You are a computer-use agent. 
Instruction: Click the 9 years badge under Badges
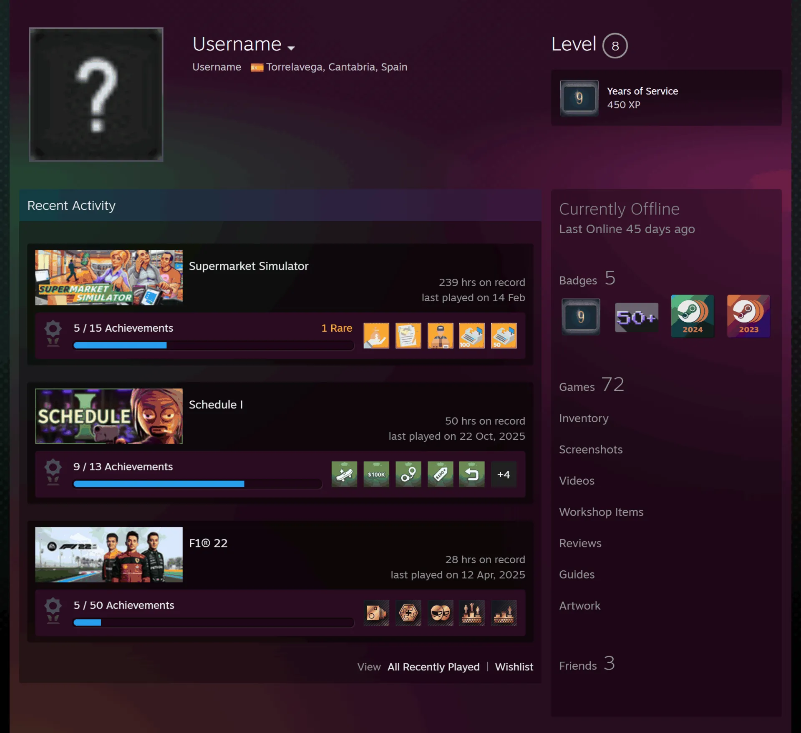click(581, 317)
